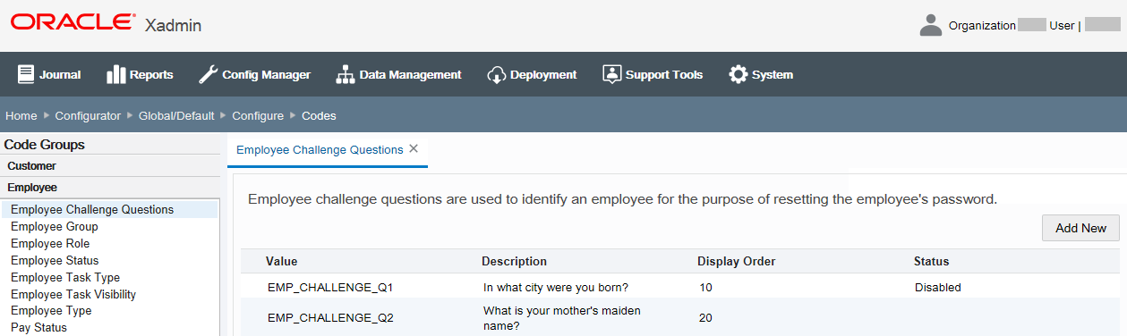The width and height of the screenshot is (1127, 336).
Task: Click display order value 20
Action: point(706,317)
